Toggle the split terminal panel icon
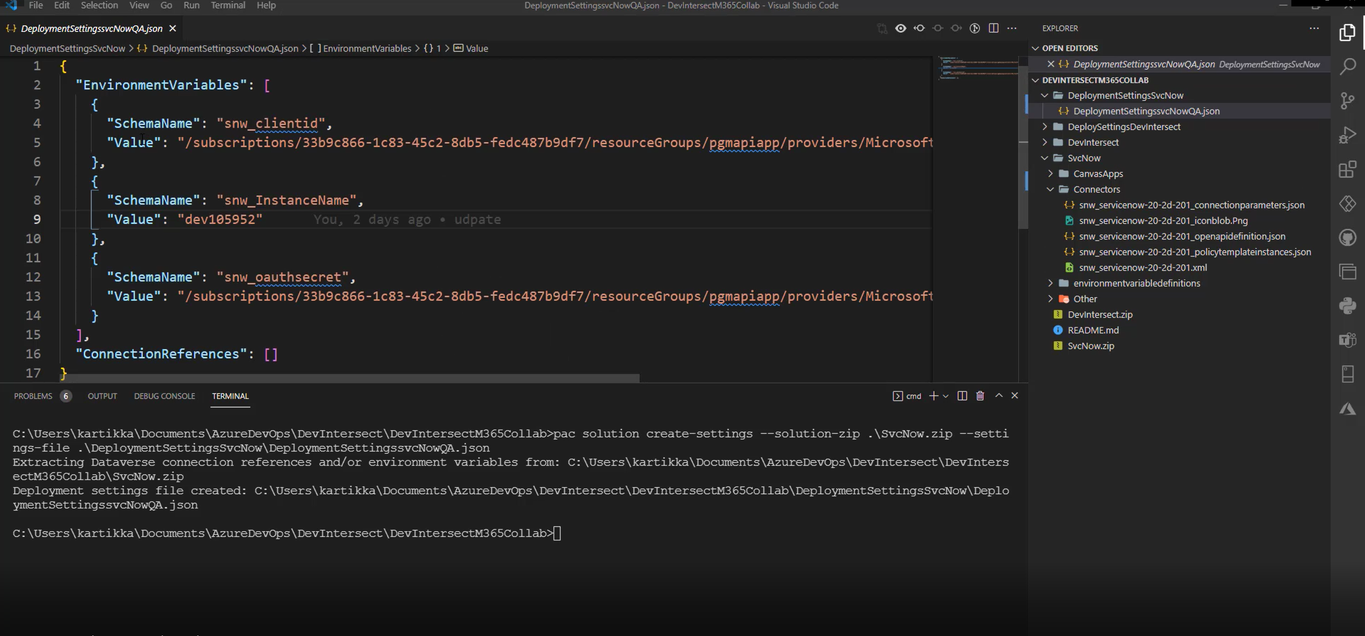Viewport: 1365px width, 636px height. click(x=962, y=396)
